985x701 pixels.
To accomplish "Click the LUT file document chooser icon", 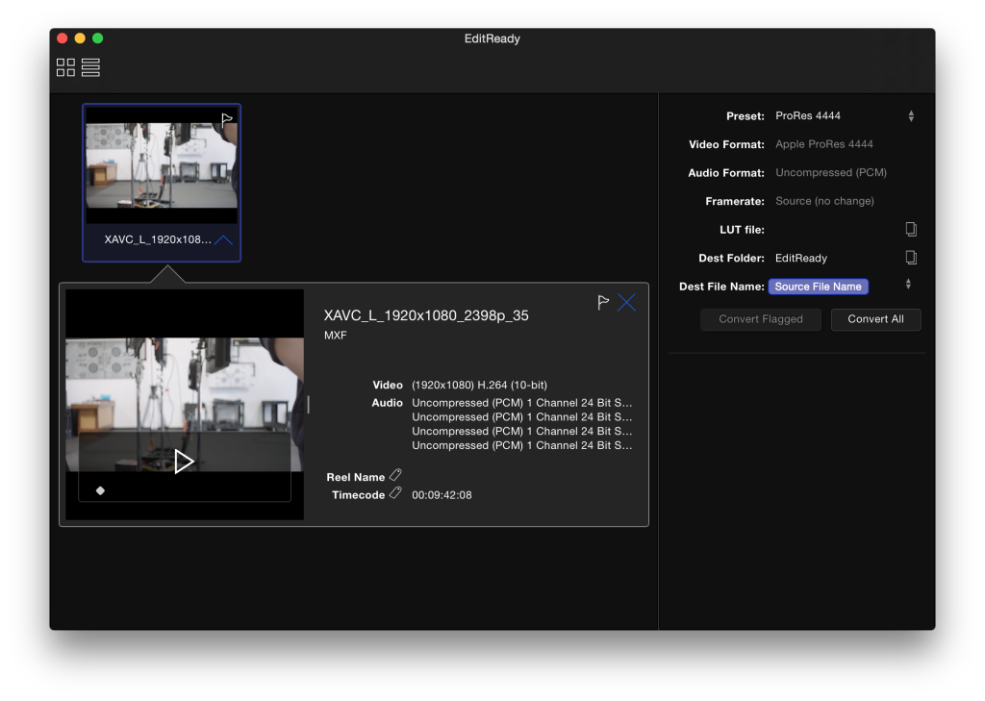I will 910,229.
